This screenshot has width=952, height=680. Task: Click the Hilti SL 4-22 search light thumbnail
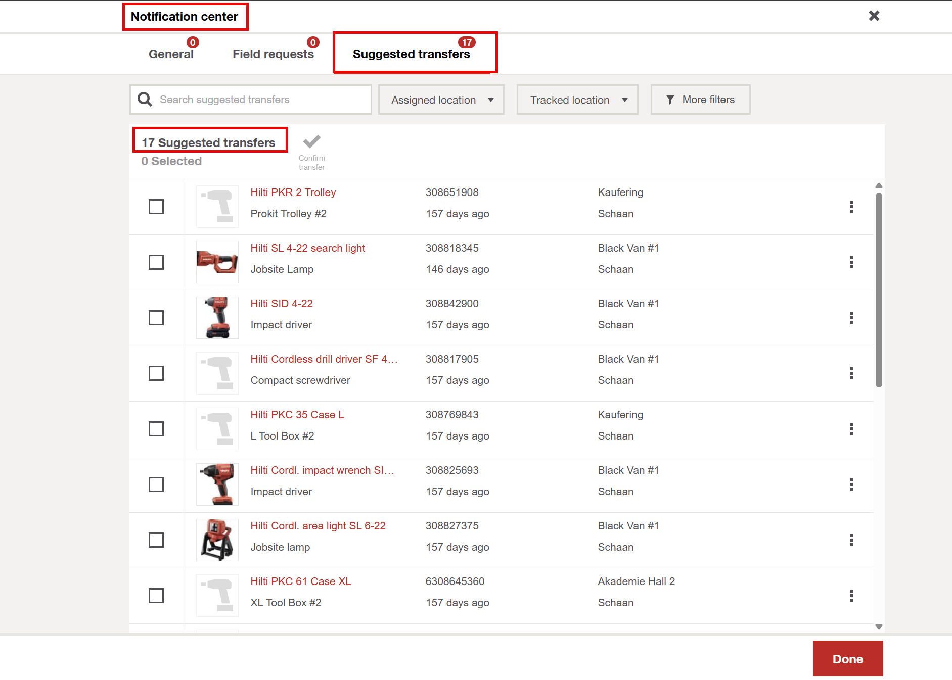[x=217, y=262]
